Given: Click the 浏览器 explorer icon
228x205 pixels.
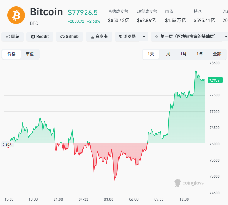Looking at the screenshot, I should 120,37.
